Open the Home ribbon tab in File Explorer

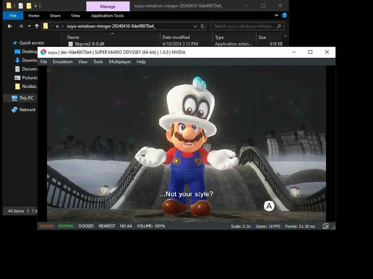pyautogui.click(x=34, y=16)
